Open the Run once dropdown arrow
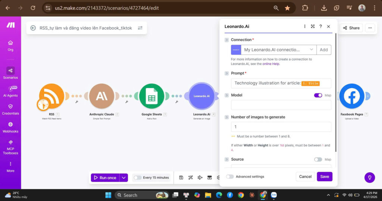Screen dimensions: 382x201 pyautogui.click(x=124, y=178)
